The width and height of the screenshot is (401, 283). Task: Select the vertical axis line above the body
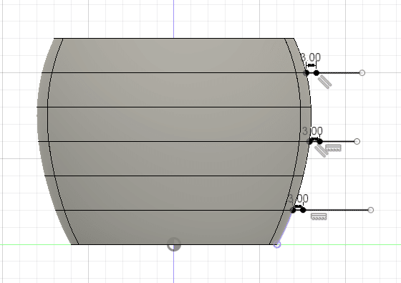(173, 19)
